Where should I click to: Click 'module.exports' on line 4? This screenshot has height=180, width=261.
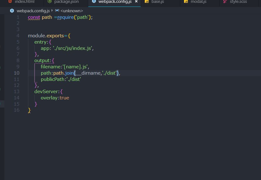pos(46,36)
